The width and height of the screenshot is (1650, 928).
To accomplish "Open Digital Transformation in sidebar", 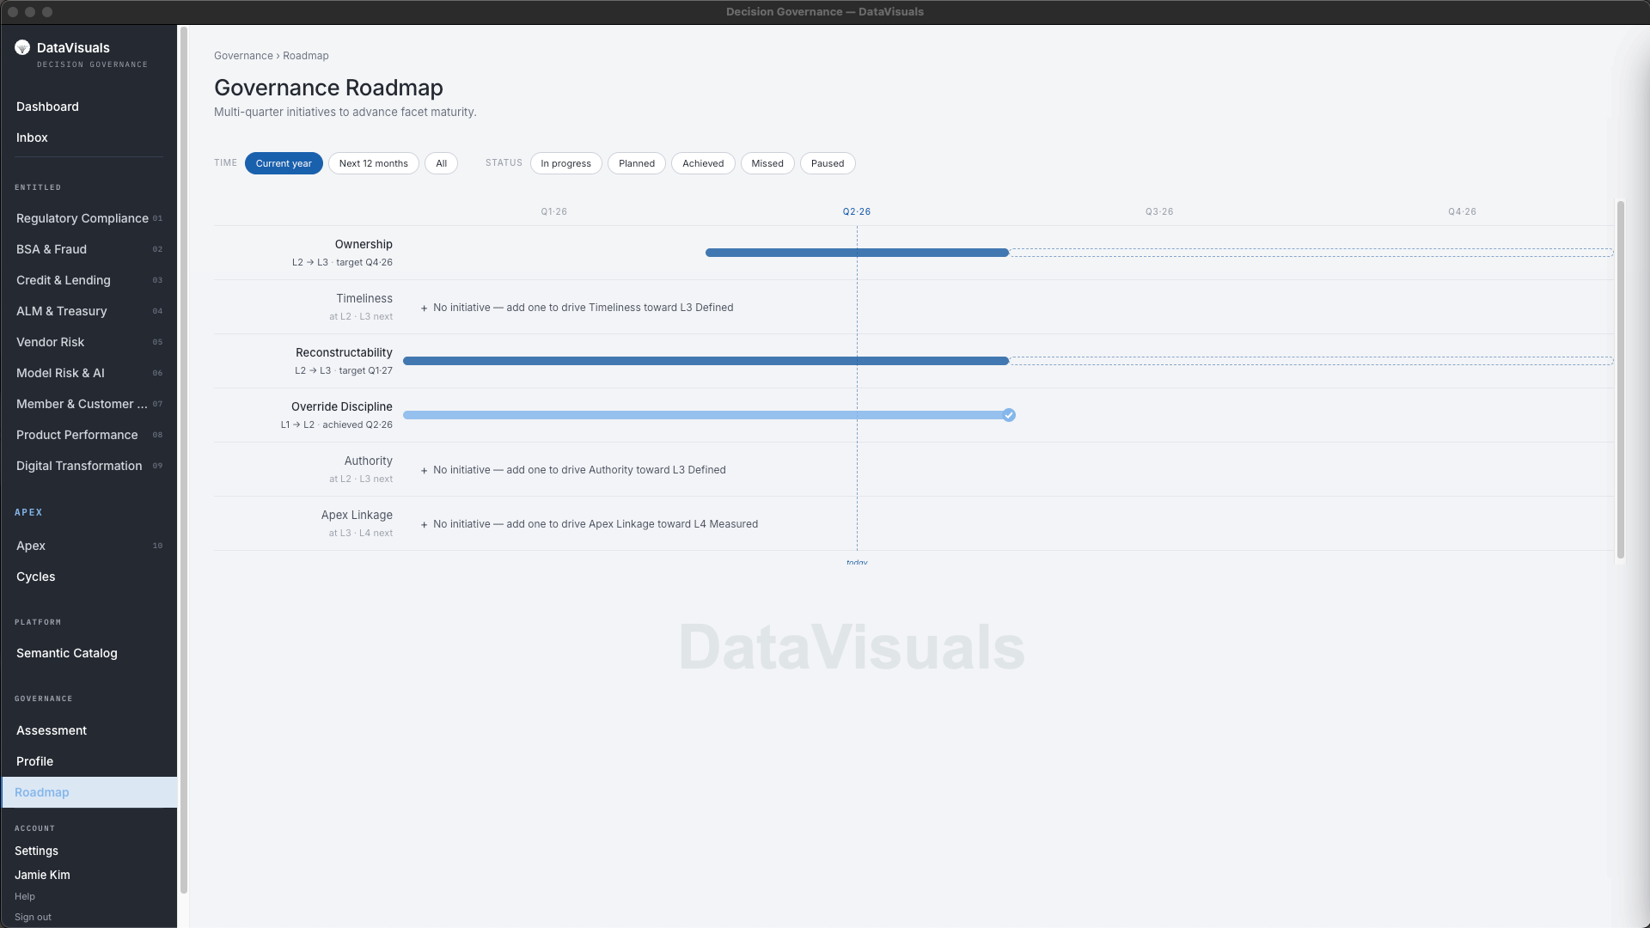I will point(89,466).
